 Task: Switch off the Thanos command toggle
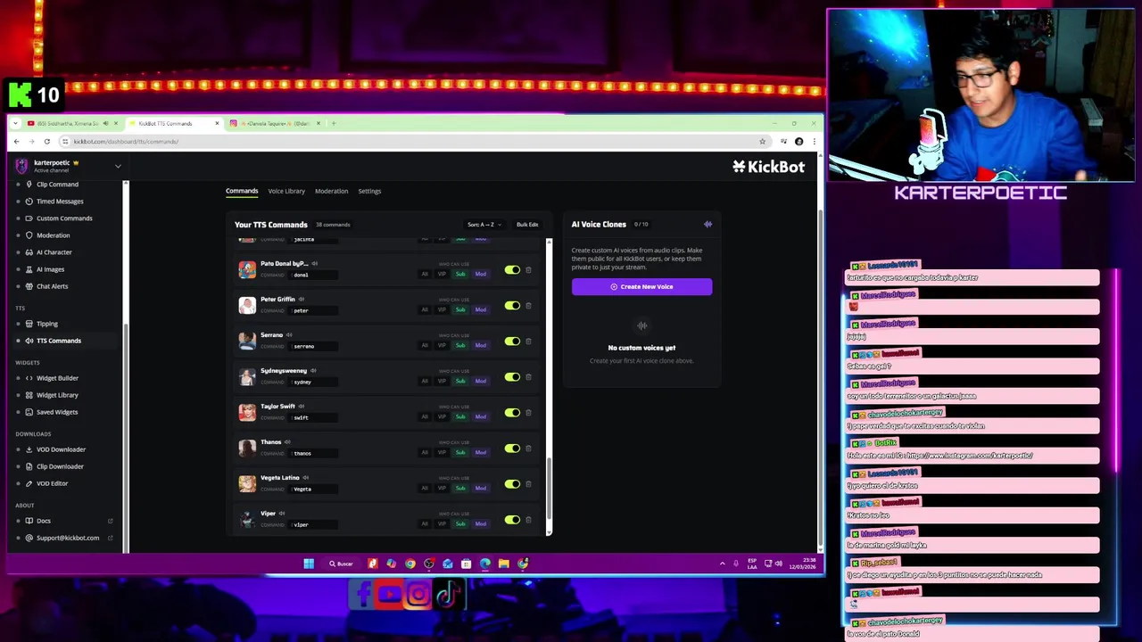(x=512, y=448)
